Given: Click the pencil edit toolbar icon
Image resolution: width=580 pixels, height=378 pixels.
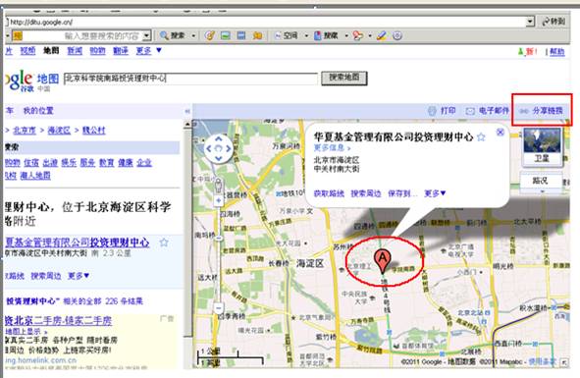Looking at the screenshot, I should pos(382,35).
